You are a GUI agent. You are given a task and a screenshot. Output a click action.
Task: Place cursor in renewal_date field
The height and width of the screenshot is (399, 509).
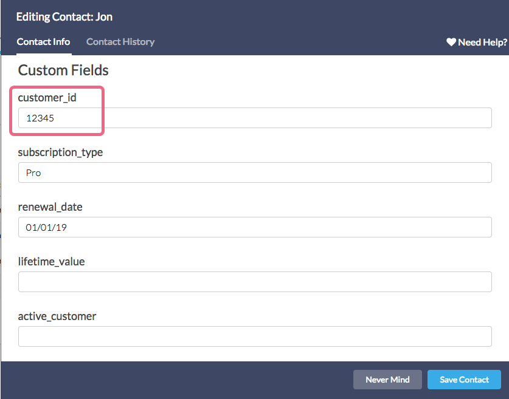point(255,227)
